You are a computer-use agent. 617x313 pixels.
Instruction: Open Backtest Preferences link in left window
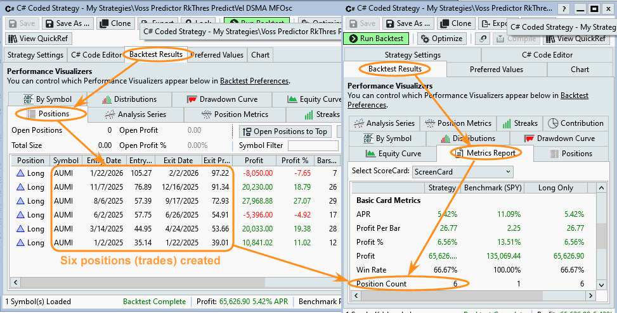254,81
